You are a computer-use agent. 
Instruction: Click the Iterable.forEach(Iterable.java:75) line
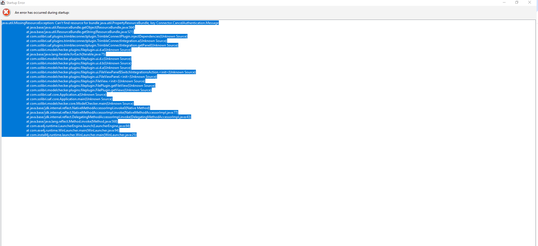coord(66,54)
